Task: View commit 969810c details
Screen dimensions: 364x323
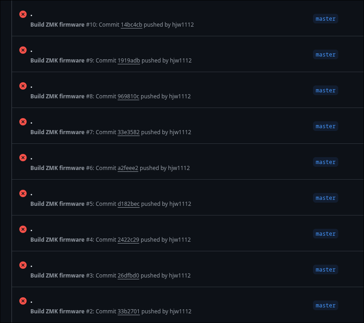Action: [128, 96]
